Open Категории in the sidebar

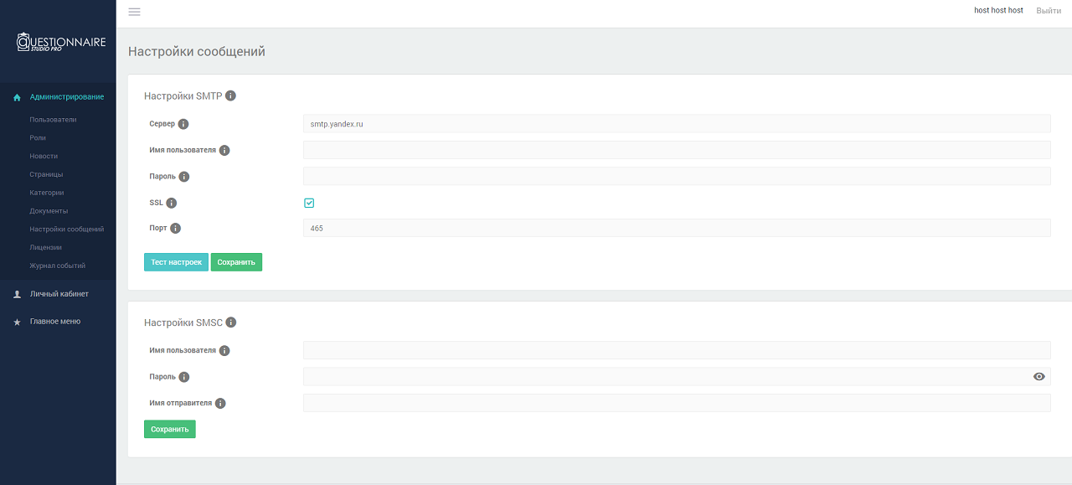tap(47, 193)
